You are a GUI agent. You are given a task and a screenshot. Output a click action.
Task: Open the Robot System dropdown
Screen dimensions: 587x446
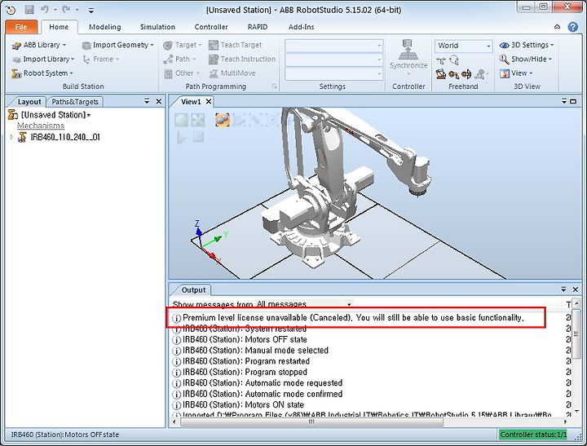click(x=42, y=73)
